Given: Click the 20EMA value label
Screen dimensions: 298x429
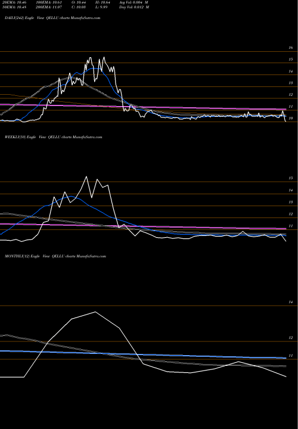Looking at the screenshot, I should [13, 2].
